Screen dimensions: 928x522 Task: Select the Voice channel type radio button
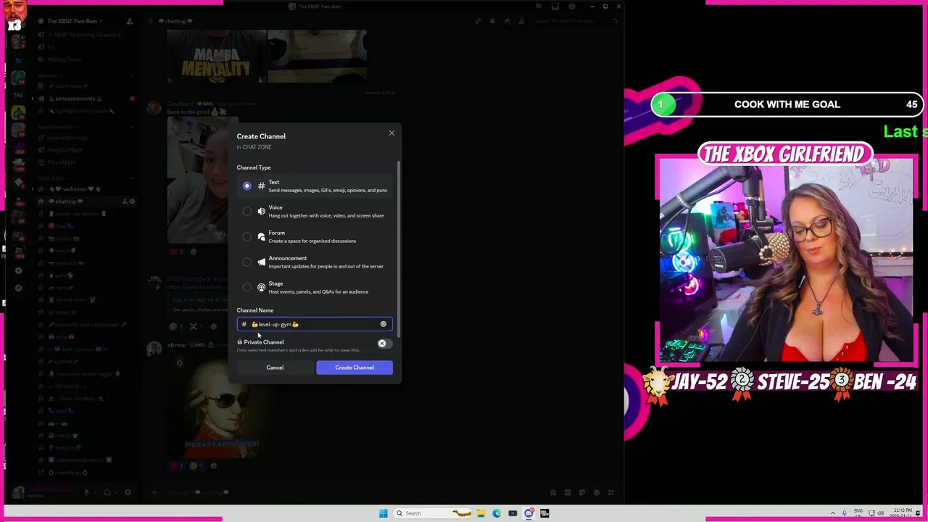pyautogui.click(x=247, y=212)
